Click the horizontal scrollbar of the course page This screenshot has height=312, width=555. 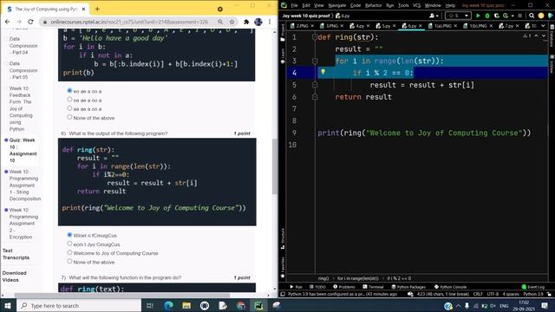[122, 295]
